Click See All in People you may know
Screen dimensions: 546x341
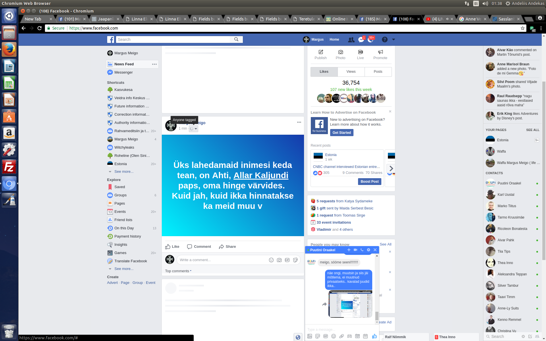[385, 244]
